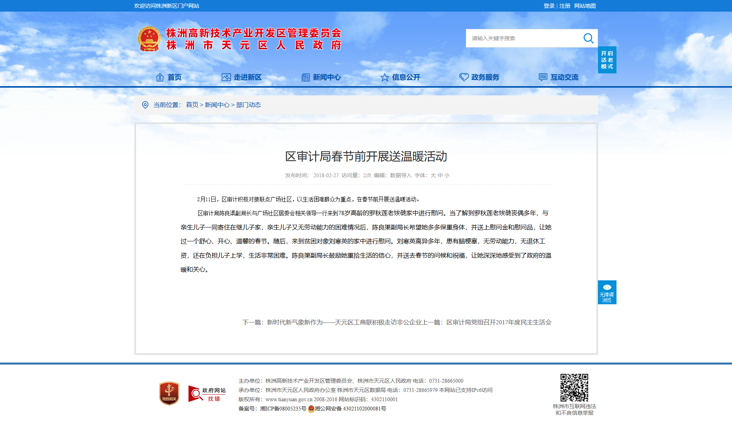Click the 登录 login link
The width and height of the screenshot is (732, 424).
coord(549,6)
